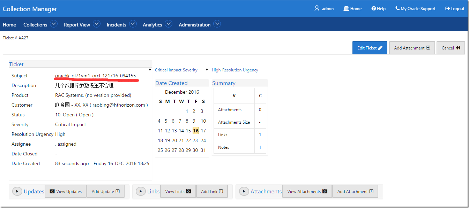Image resolution: width=469 pixels, height=208 pixels.
Task: Click the customer email raobing@hthorizon.com text
Action: [118, 105]
